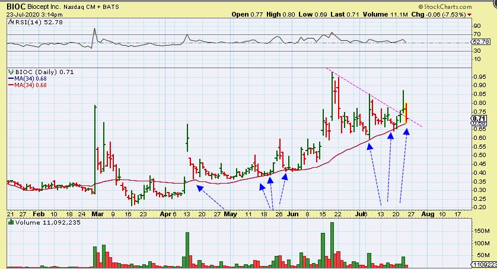Image resolution: width=497 pixels, height=269 pixels.
Task: Click the 0.85 price axis label
Action: 479,94
